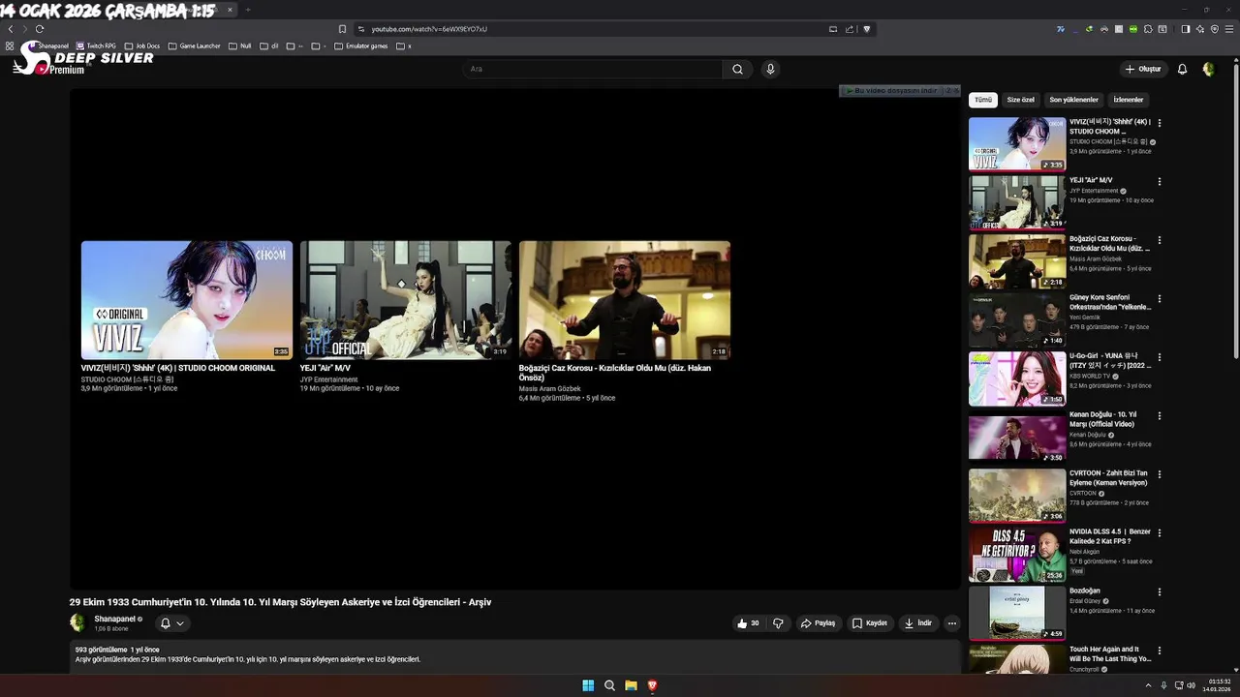
Task: Open YEJI Air endscreen thumbnail
Action: click(x=406, y=300)
